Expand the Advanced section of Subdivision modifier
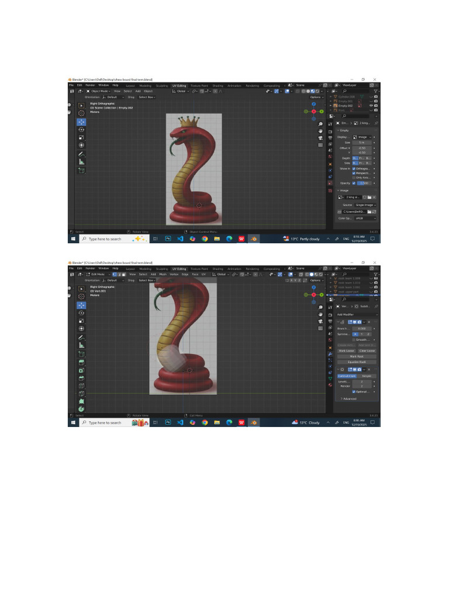Viewport: 449px width, 599px height. 349,398
